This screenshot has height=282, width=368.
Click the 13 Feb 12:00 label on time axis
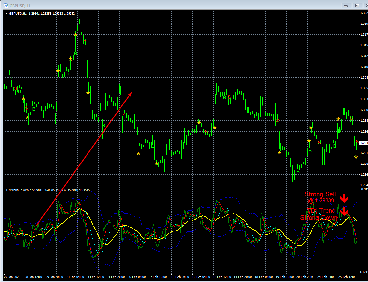pyautogui.click(x=221, y=277)
